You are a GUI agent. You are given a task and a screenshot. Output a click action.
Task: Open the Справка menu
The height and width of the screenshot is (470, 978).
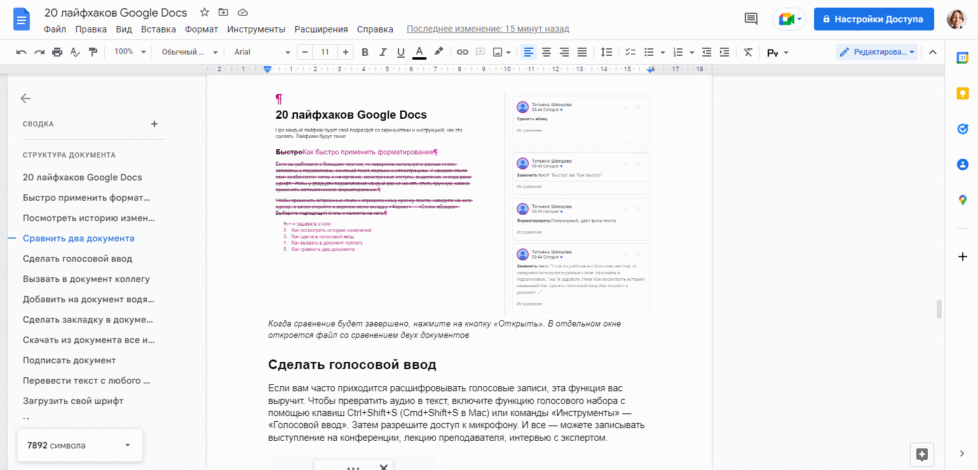tap(375, 29)
